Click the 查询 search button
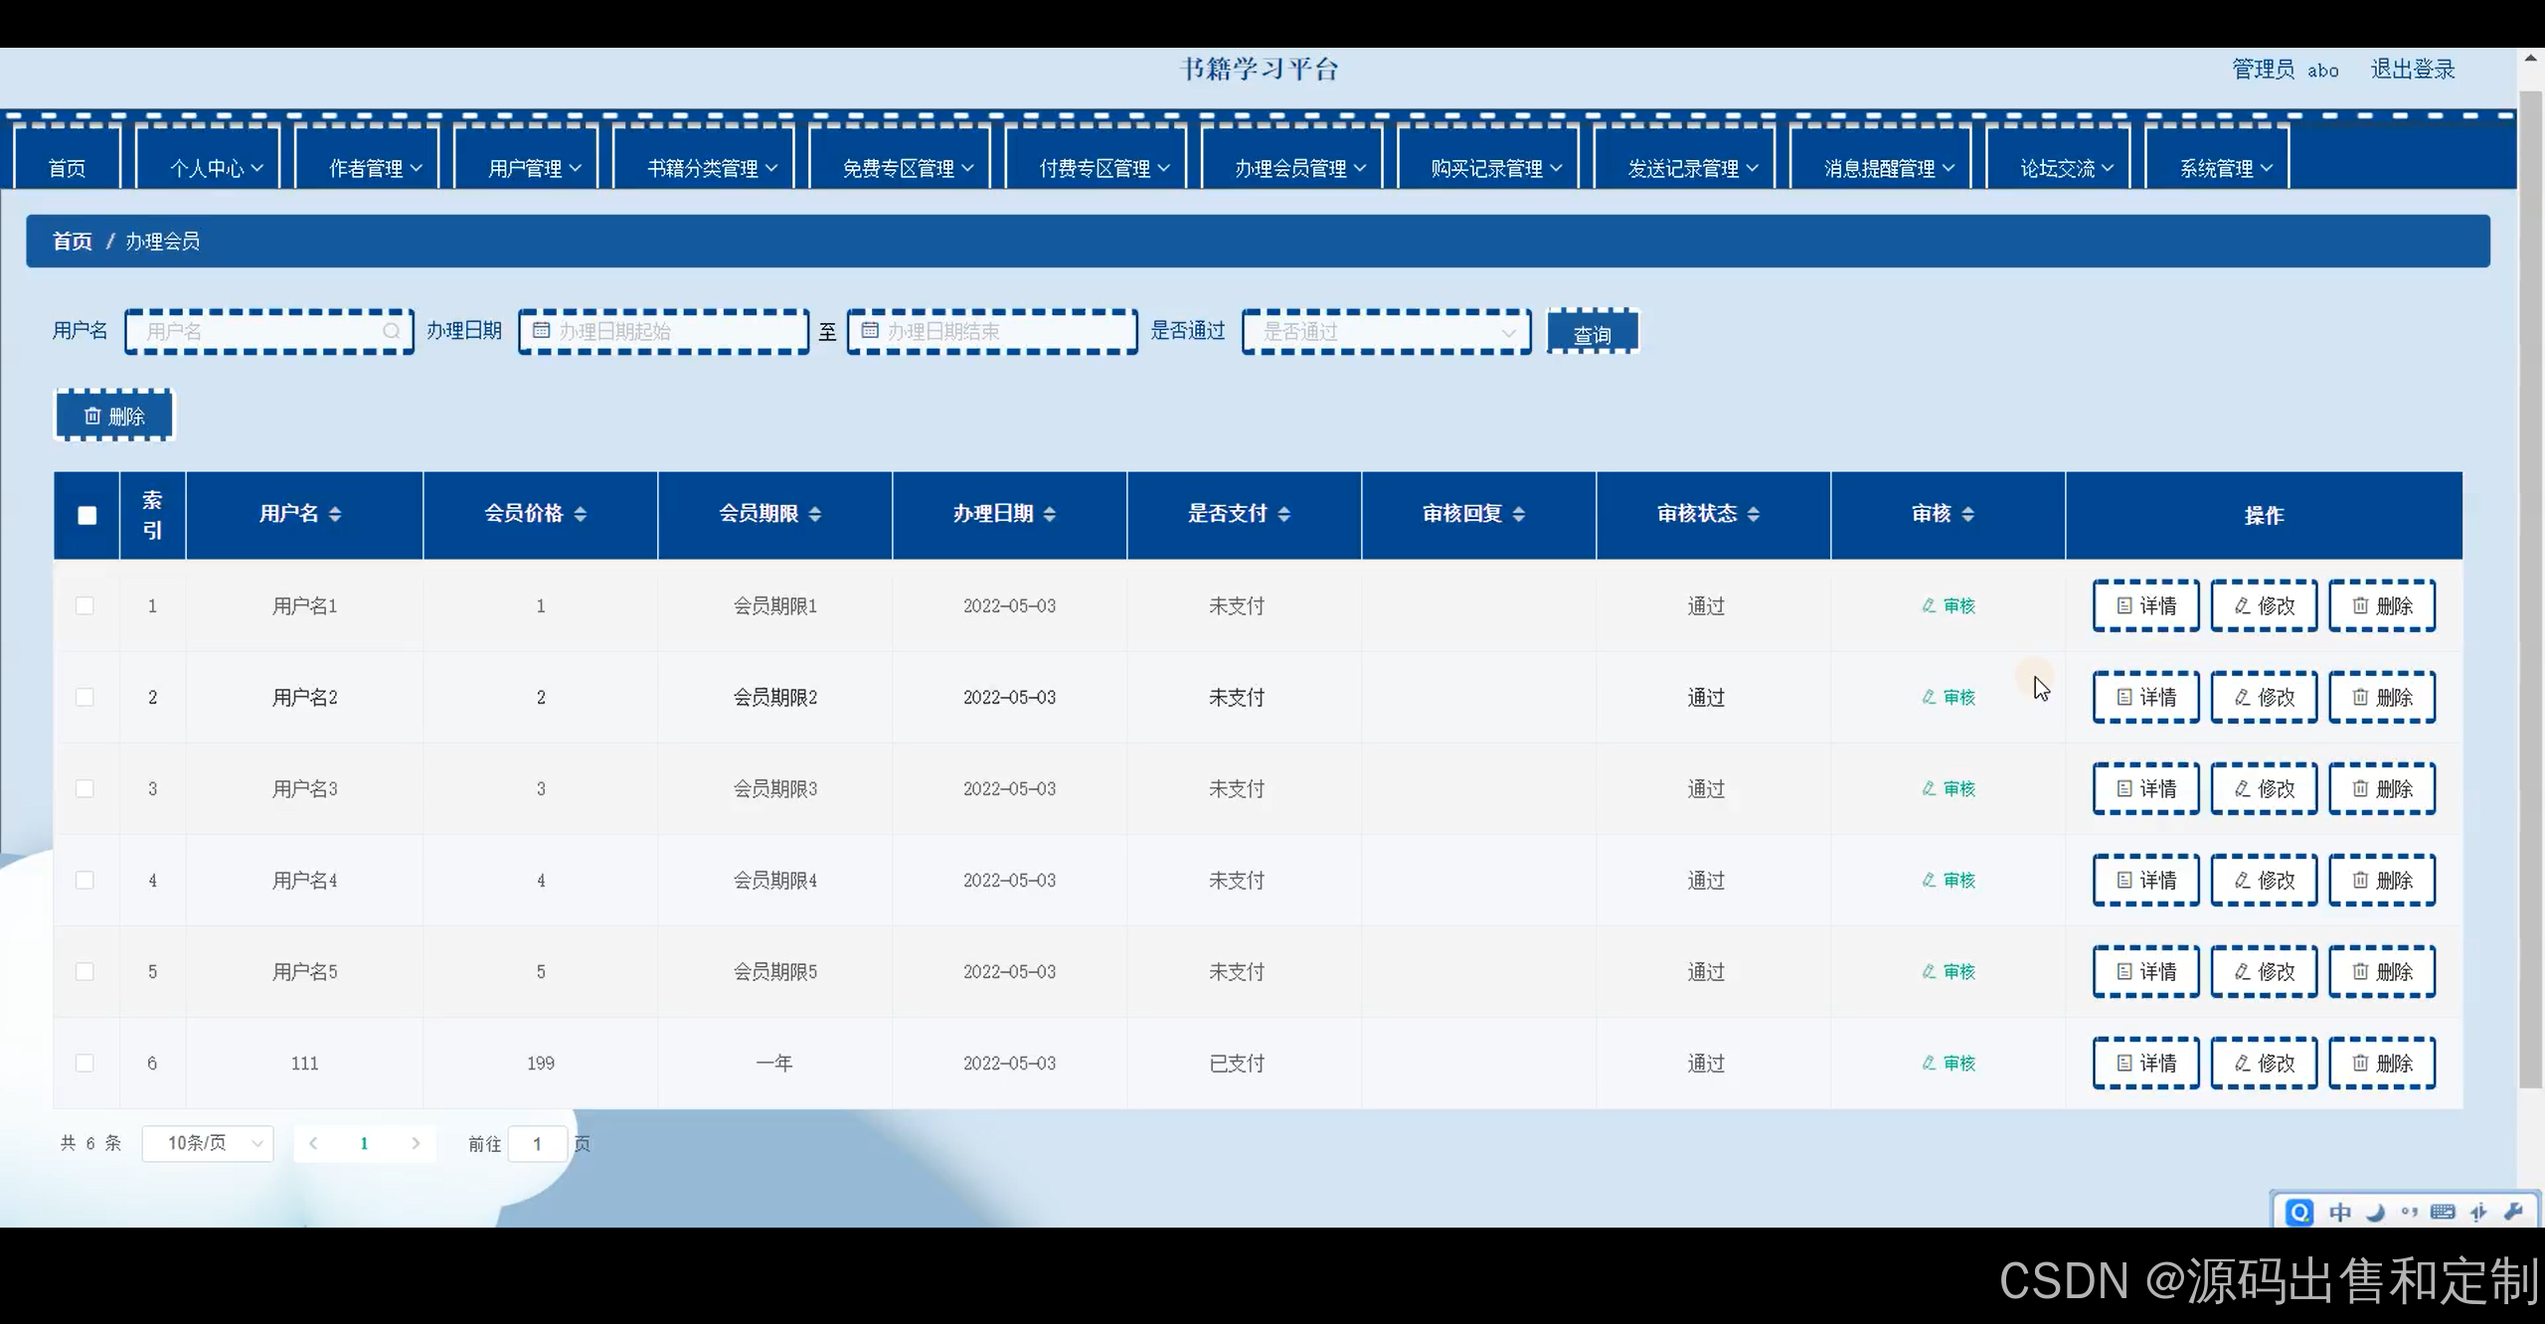This screenshot has height=1324, width=2545. 1592,334
